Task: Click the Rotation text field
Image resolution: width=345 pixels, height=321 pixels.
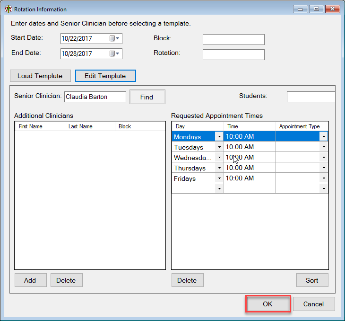Action: click(233, 54)
